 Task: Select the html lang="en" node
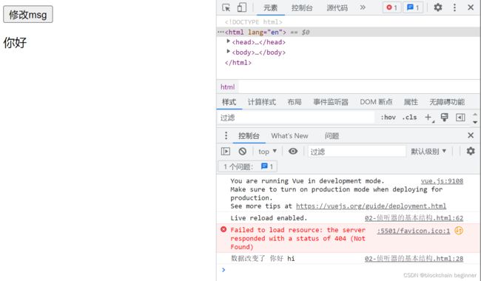click(x=349, y=33)
